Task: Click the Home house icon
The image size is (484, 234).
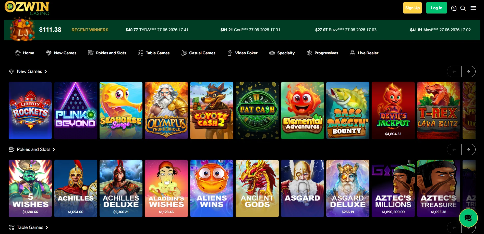Action: point(18,53)
